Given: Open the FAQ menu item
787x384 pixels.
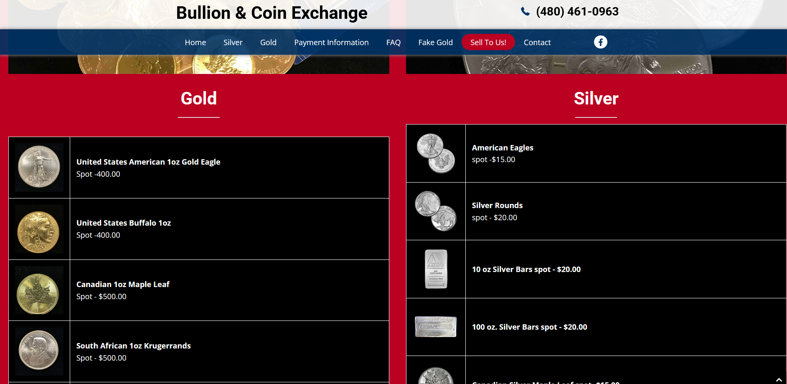Looking at the screenshot, I should pyautogui.click(x=393, y=42).
